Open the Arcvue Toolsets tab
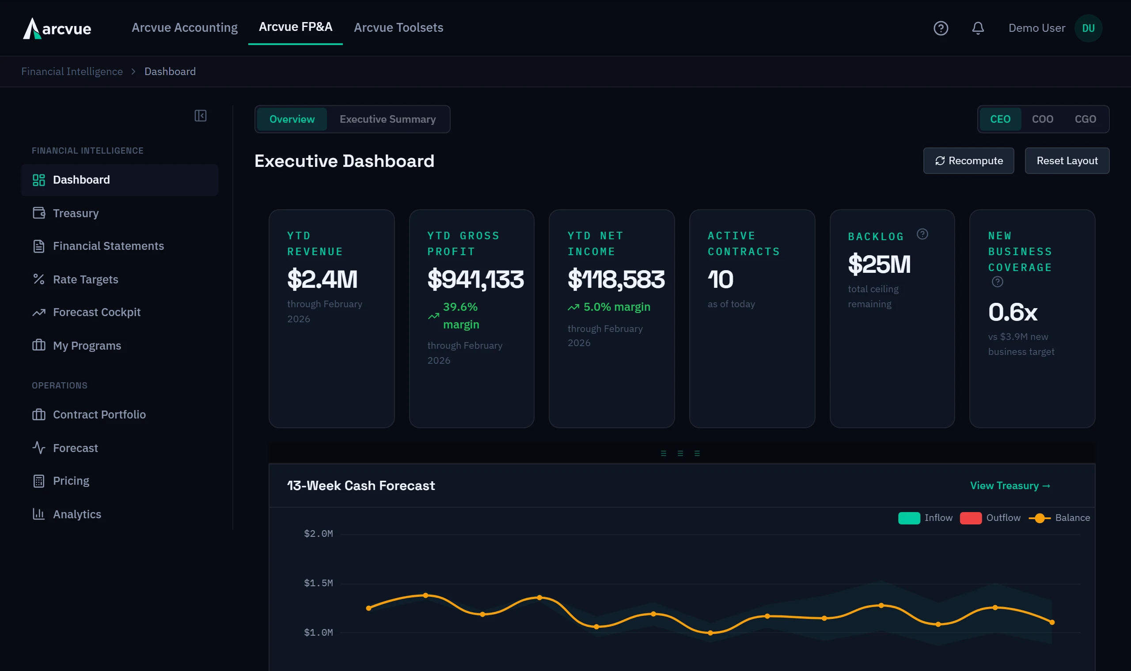Image resolution: width=1131 pixels, height=671 pixels. click(x=398, y=27)
